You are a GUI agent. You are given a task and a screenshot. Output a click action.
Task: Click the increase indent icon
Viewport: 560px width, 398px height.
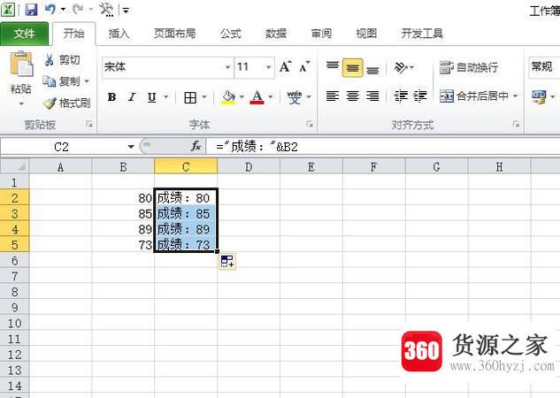tap(420, 96)
